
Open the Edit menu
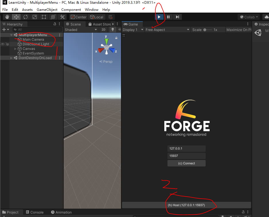pyautogui.click(x=15, y=10)
